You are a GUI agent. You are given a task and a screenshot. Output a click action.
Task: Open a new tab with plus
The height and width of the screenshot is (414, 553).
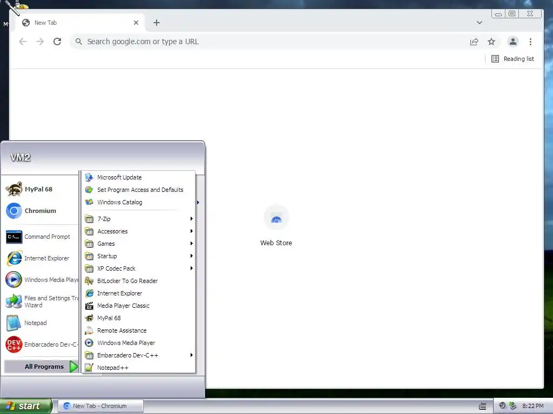tap(157, 23)
